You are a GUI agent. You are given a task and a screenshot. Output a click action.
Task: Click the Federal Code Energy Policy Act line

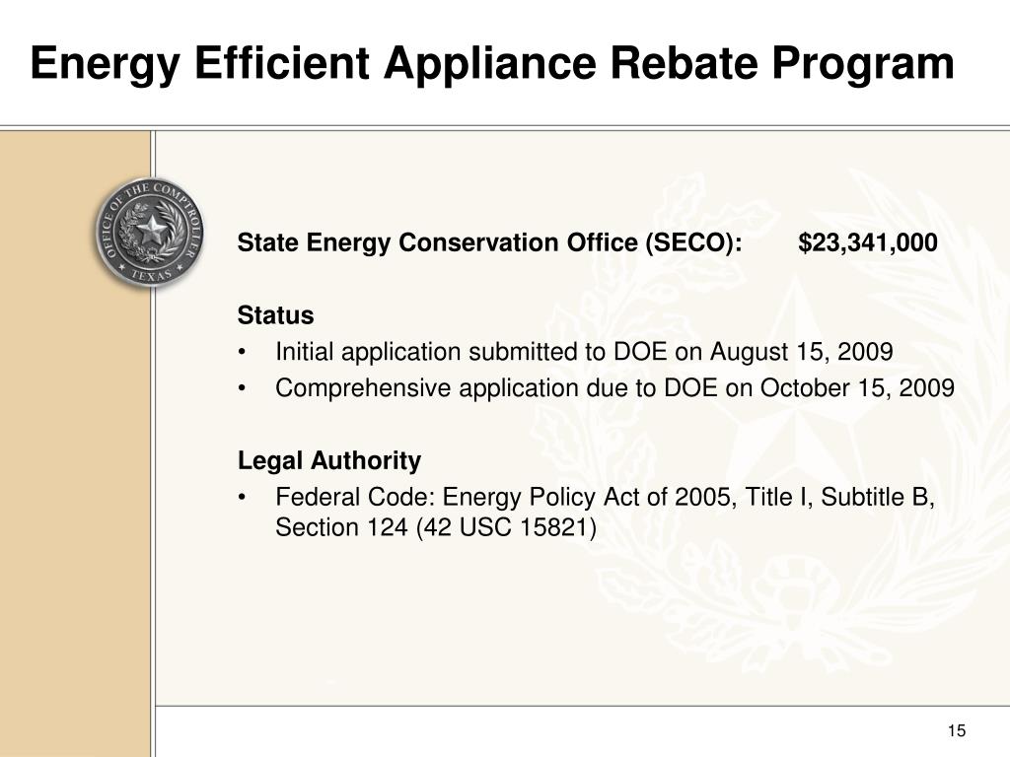tap(605, 498)
